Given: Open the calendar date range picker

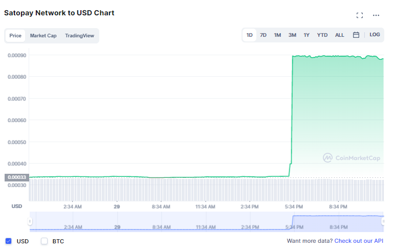Looking at the screenshot, I should [356, 35].
